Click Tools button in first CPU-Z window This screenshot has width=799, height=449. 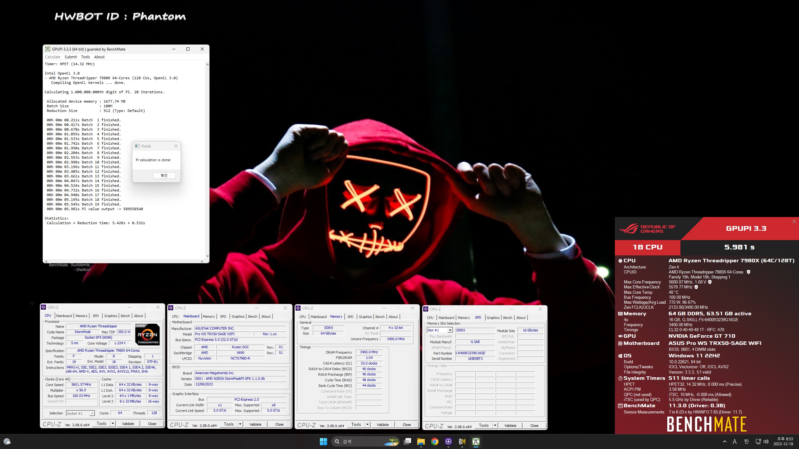coord(101,423)
